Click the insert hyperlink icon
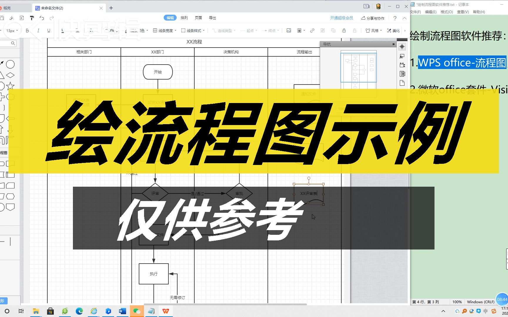Viewport: 508px width, 317px height. (x=312, y=31)
